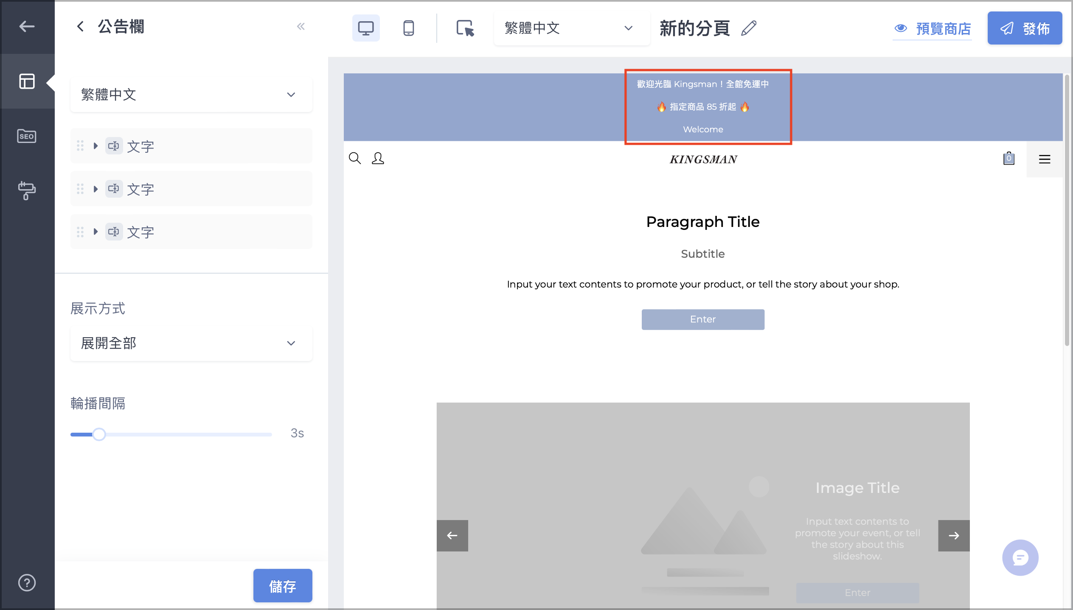1073x610 pixels.
Task: Click the preview vertical scrollbar
Action: pos(1067,210)
